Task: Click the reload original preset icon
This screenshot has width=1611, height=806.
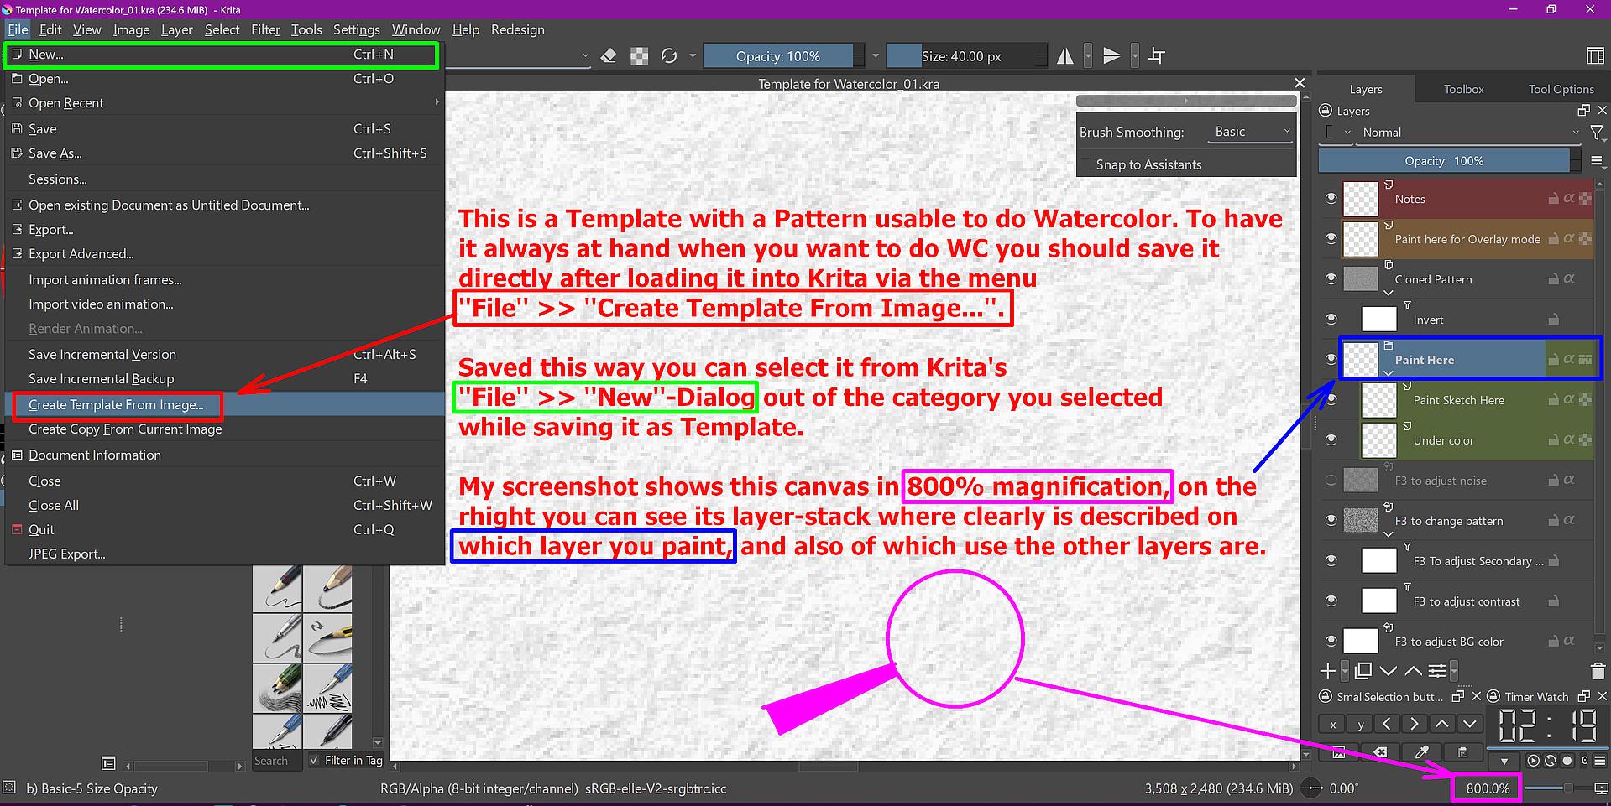Action: (x=669, y=56)
